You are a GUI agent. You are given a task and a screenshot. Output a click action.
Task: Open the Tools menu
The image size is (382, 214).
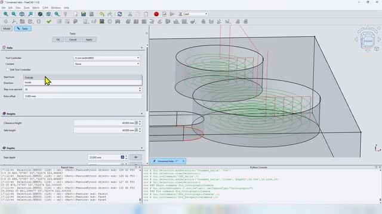coord(26,8)
